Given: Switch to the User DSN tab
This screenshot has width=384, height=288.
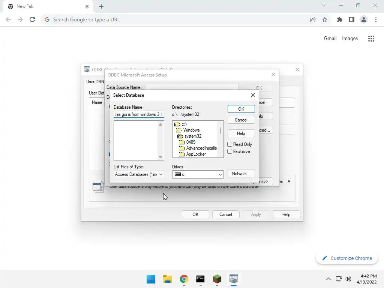Looking at the screenshot, I should pyautogui.click(x=95, y=81).
